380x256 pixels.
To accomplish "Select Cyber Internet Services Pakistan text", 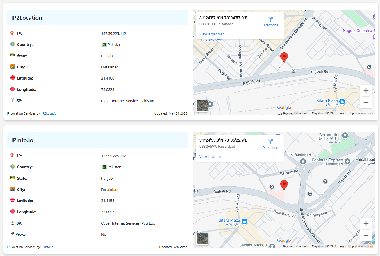I will point(128,101).
